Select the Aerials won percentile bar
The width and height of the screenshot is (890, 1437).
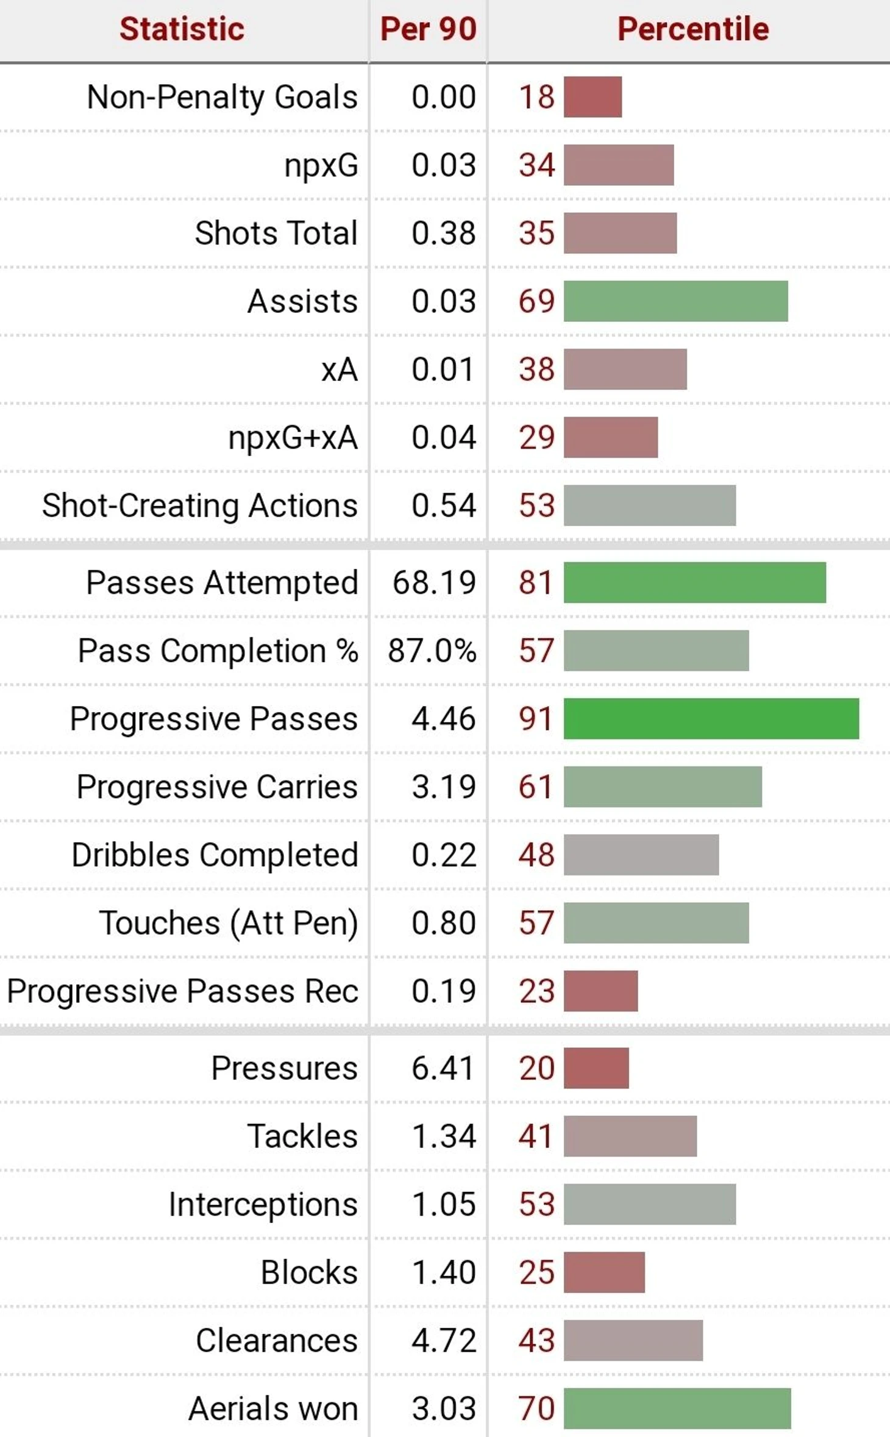(677, 1408)
